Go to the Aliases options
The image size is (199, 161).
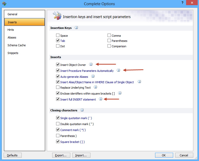point(25,37)
